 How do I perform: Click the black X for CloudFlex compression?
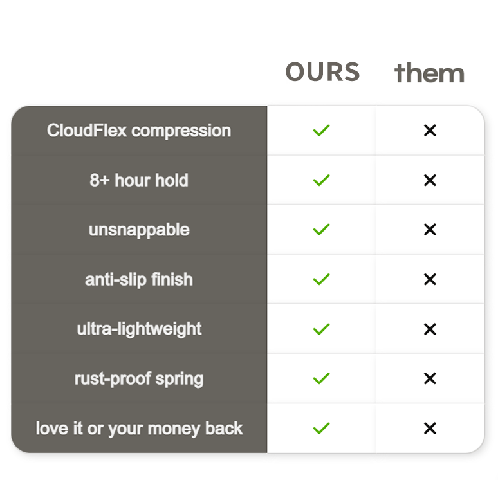[430, 131]
